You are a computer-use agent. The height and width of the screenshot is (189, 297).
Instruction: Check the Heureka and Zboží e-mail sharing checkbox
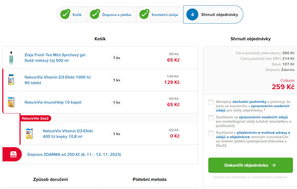click(211, 133)
